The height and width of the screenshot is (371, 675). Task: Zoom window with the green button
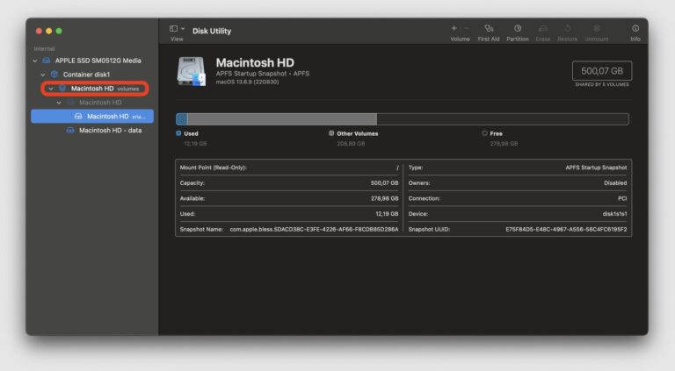[x=59, y=31]
